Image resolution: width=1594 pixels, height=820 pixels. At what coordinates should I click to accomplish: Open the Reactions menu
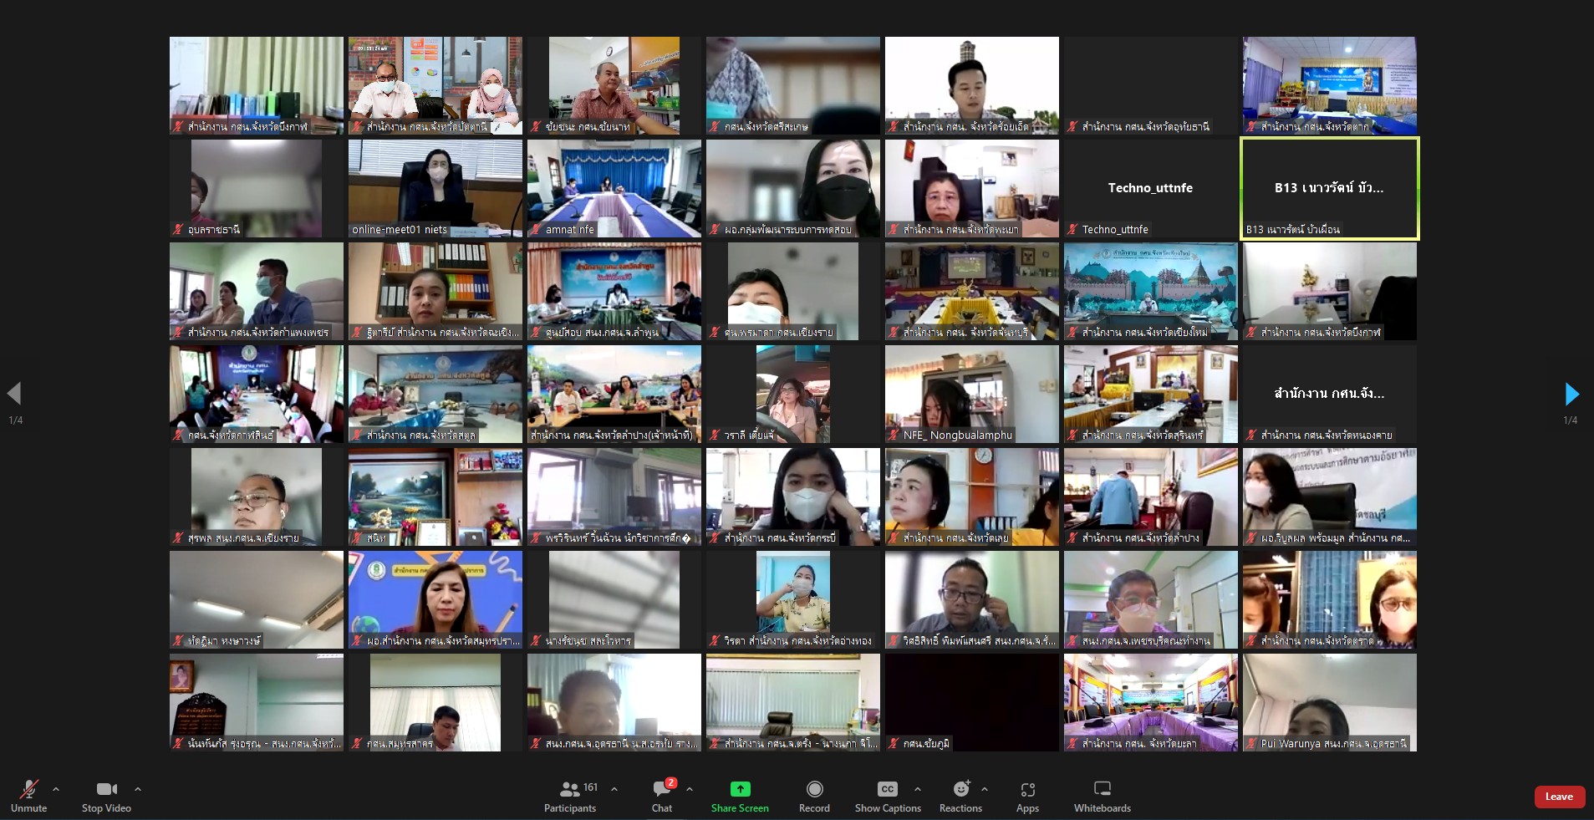coord(960,796)
